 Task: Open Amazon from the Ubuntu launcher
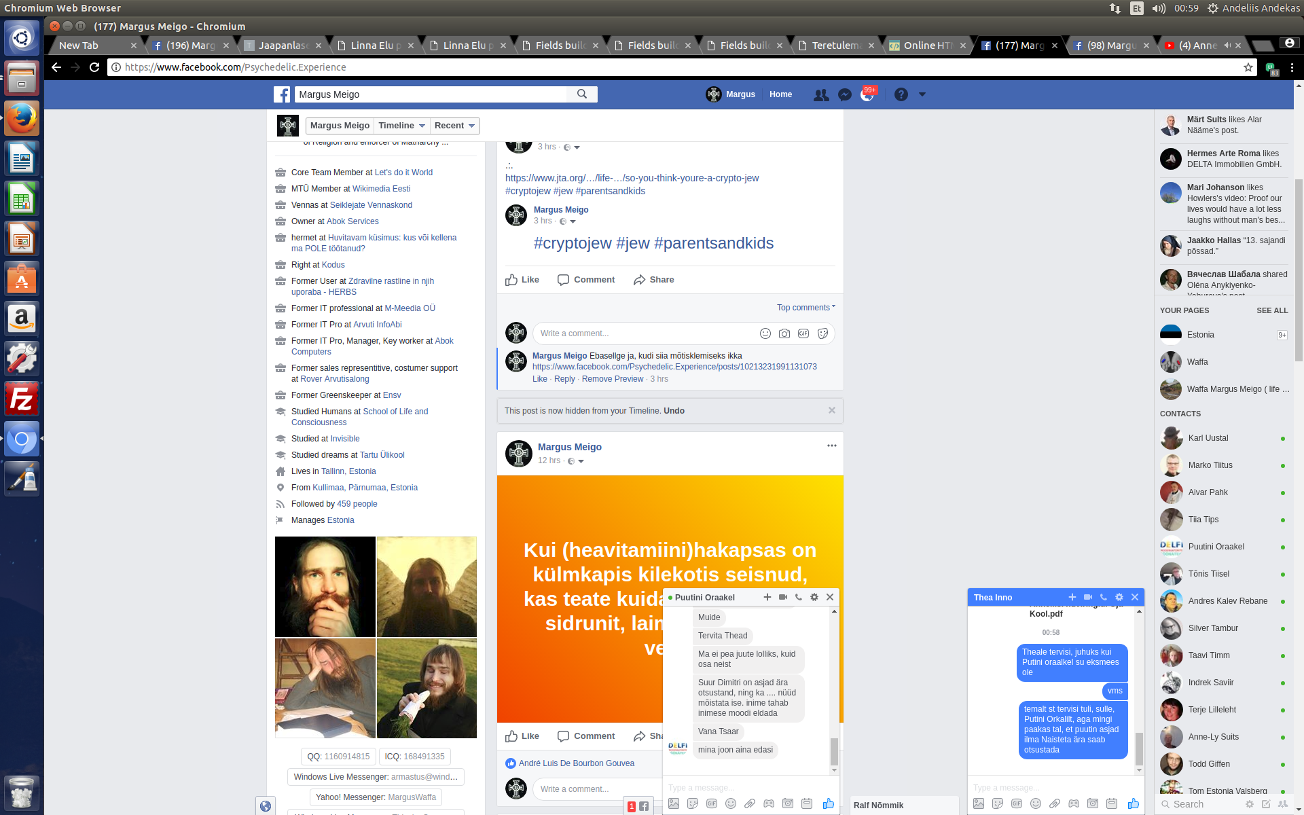[22, 319]
